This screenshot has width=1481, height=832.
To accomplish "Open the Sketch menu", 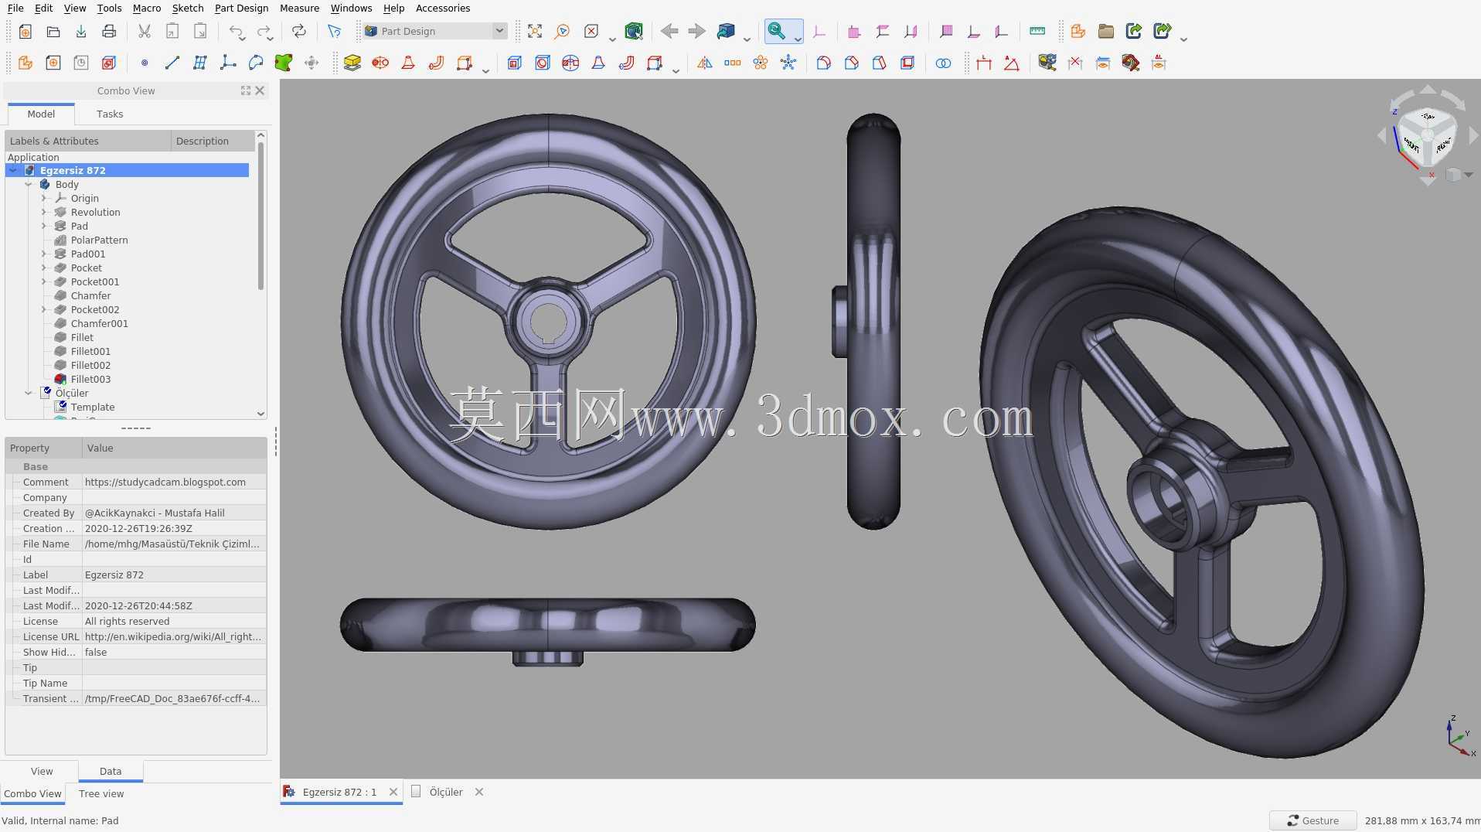I will (187, 8).
